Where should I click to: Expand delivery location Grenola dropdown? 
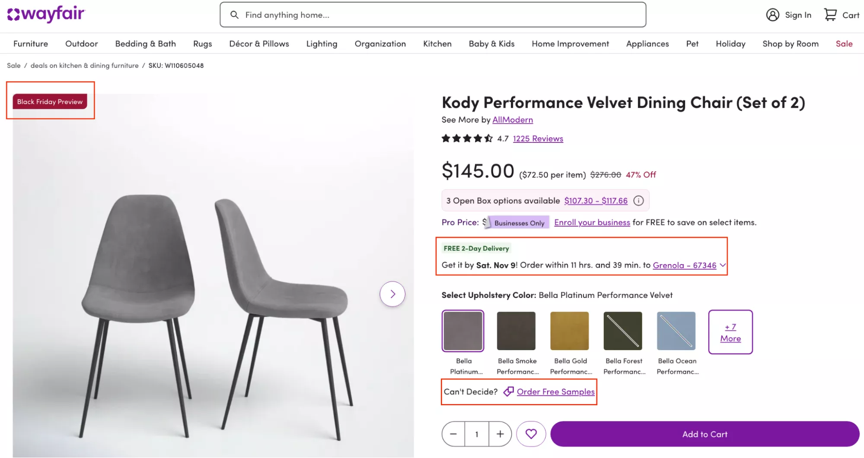[x=722, y=265]
